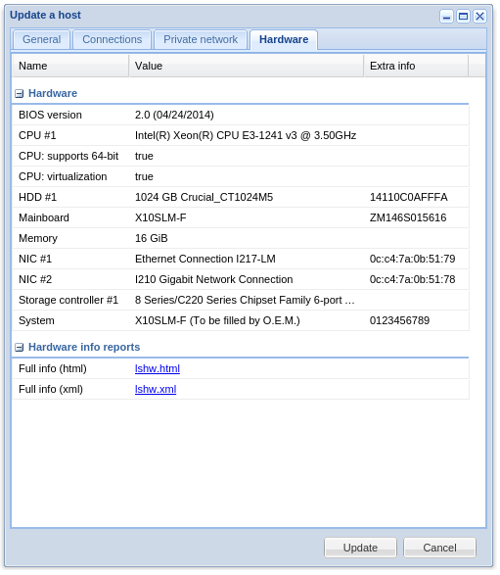Select the Storage controller #1 row
Screen dimensions: 500x575
tap(241, 300)
